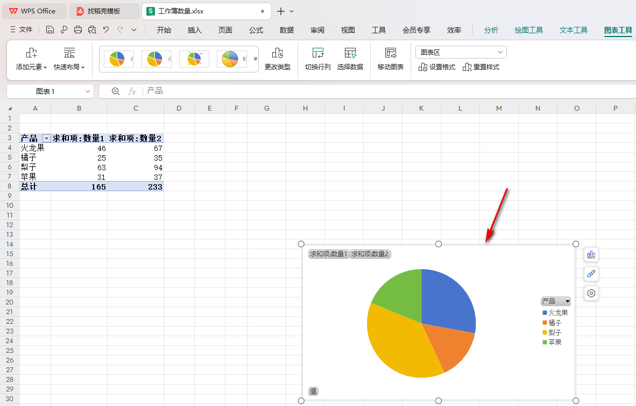This screenshot has width=636, height=406.
Task: Click the green 苹果 legend entry
Action: (x=552, y=342)
